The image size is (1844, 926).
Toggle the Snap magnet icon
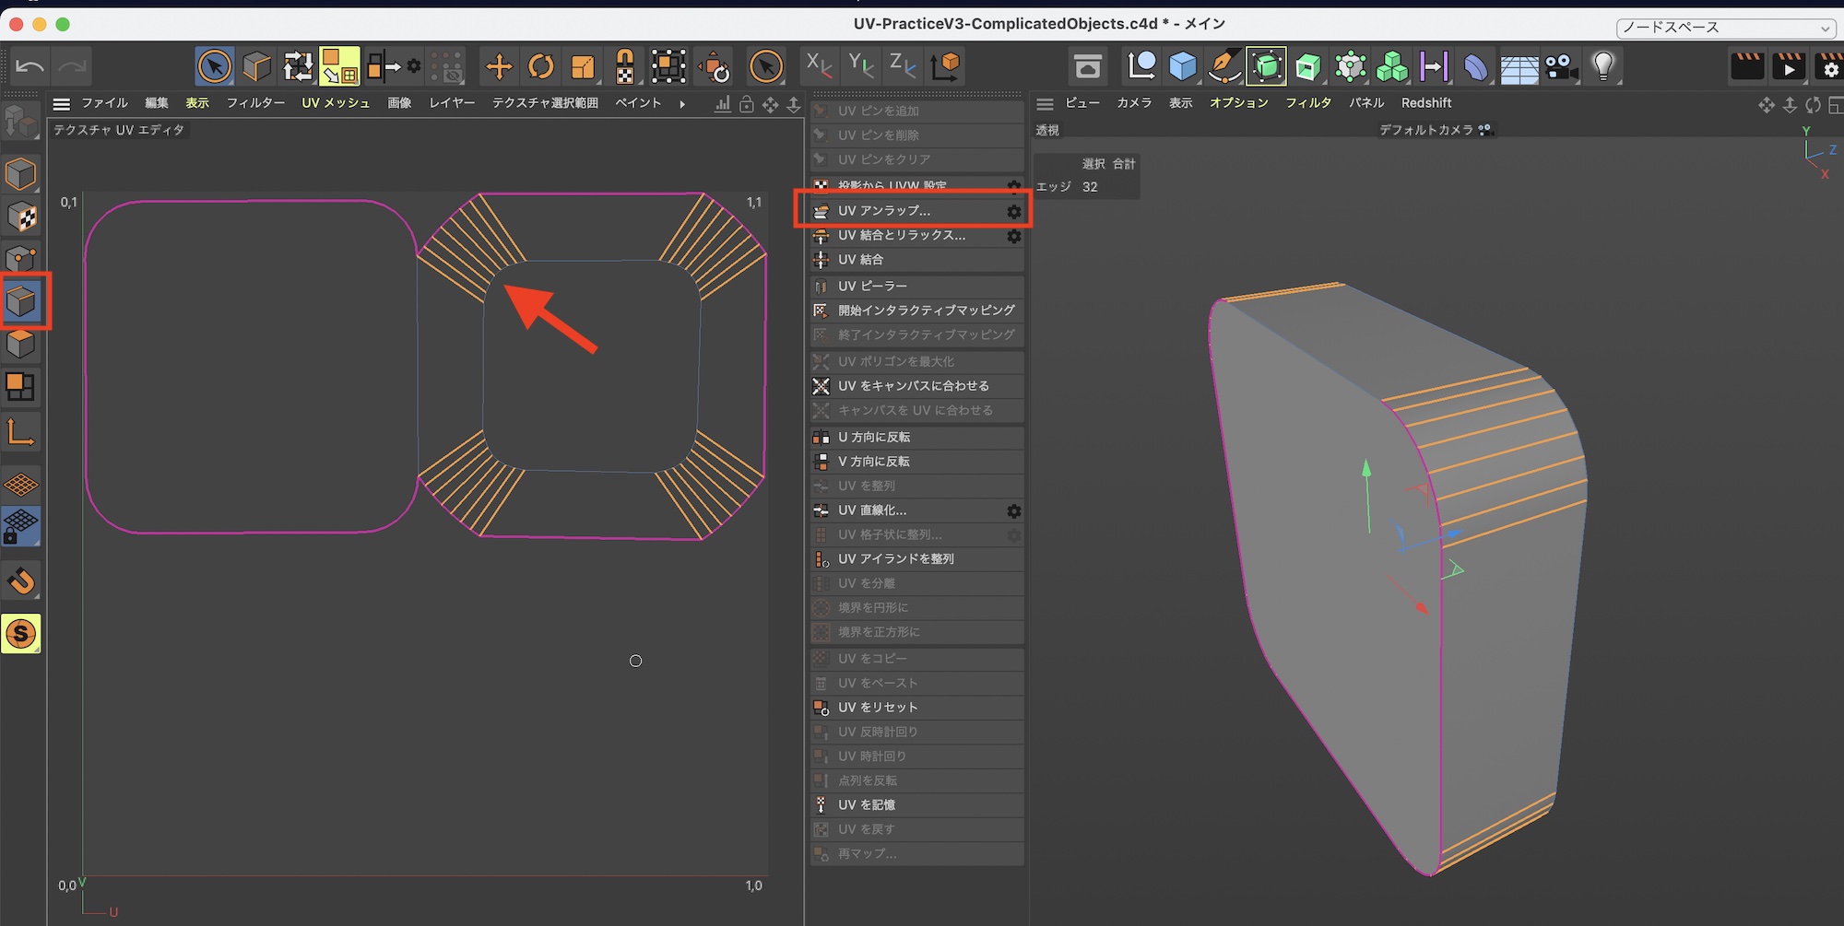[21, 581]
